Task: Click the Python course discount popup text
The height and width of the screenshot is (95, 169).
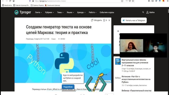Action: coord(73,78)
